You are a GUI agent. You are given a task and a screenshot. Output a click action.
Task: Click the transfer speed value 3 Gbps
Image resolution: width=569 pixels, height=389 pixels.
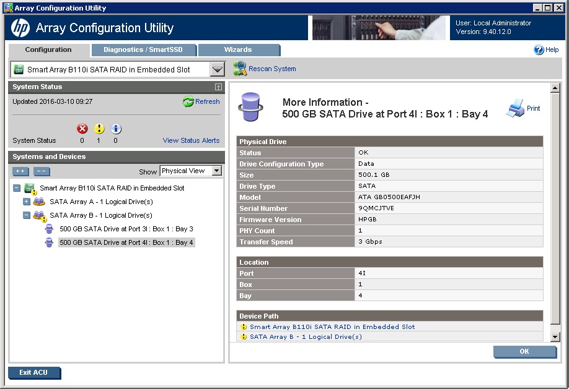[370, 242]
